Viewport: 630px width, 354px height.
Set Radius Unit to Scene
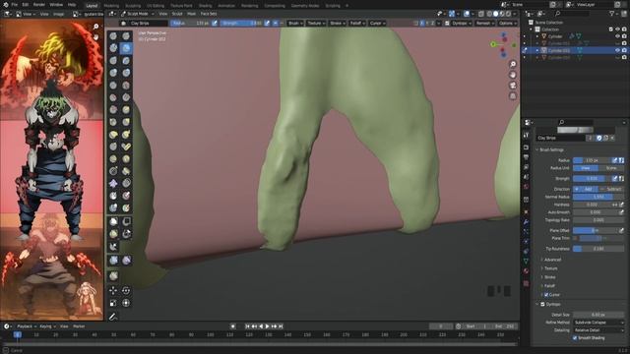coord(611,168)
